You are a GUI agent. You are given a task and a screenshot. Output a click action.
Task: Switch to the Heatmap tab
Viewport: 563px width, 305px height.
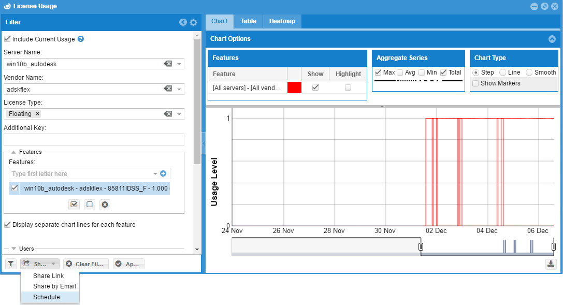[282, 21]
